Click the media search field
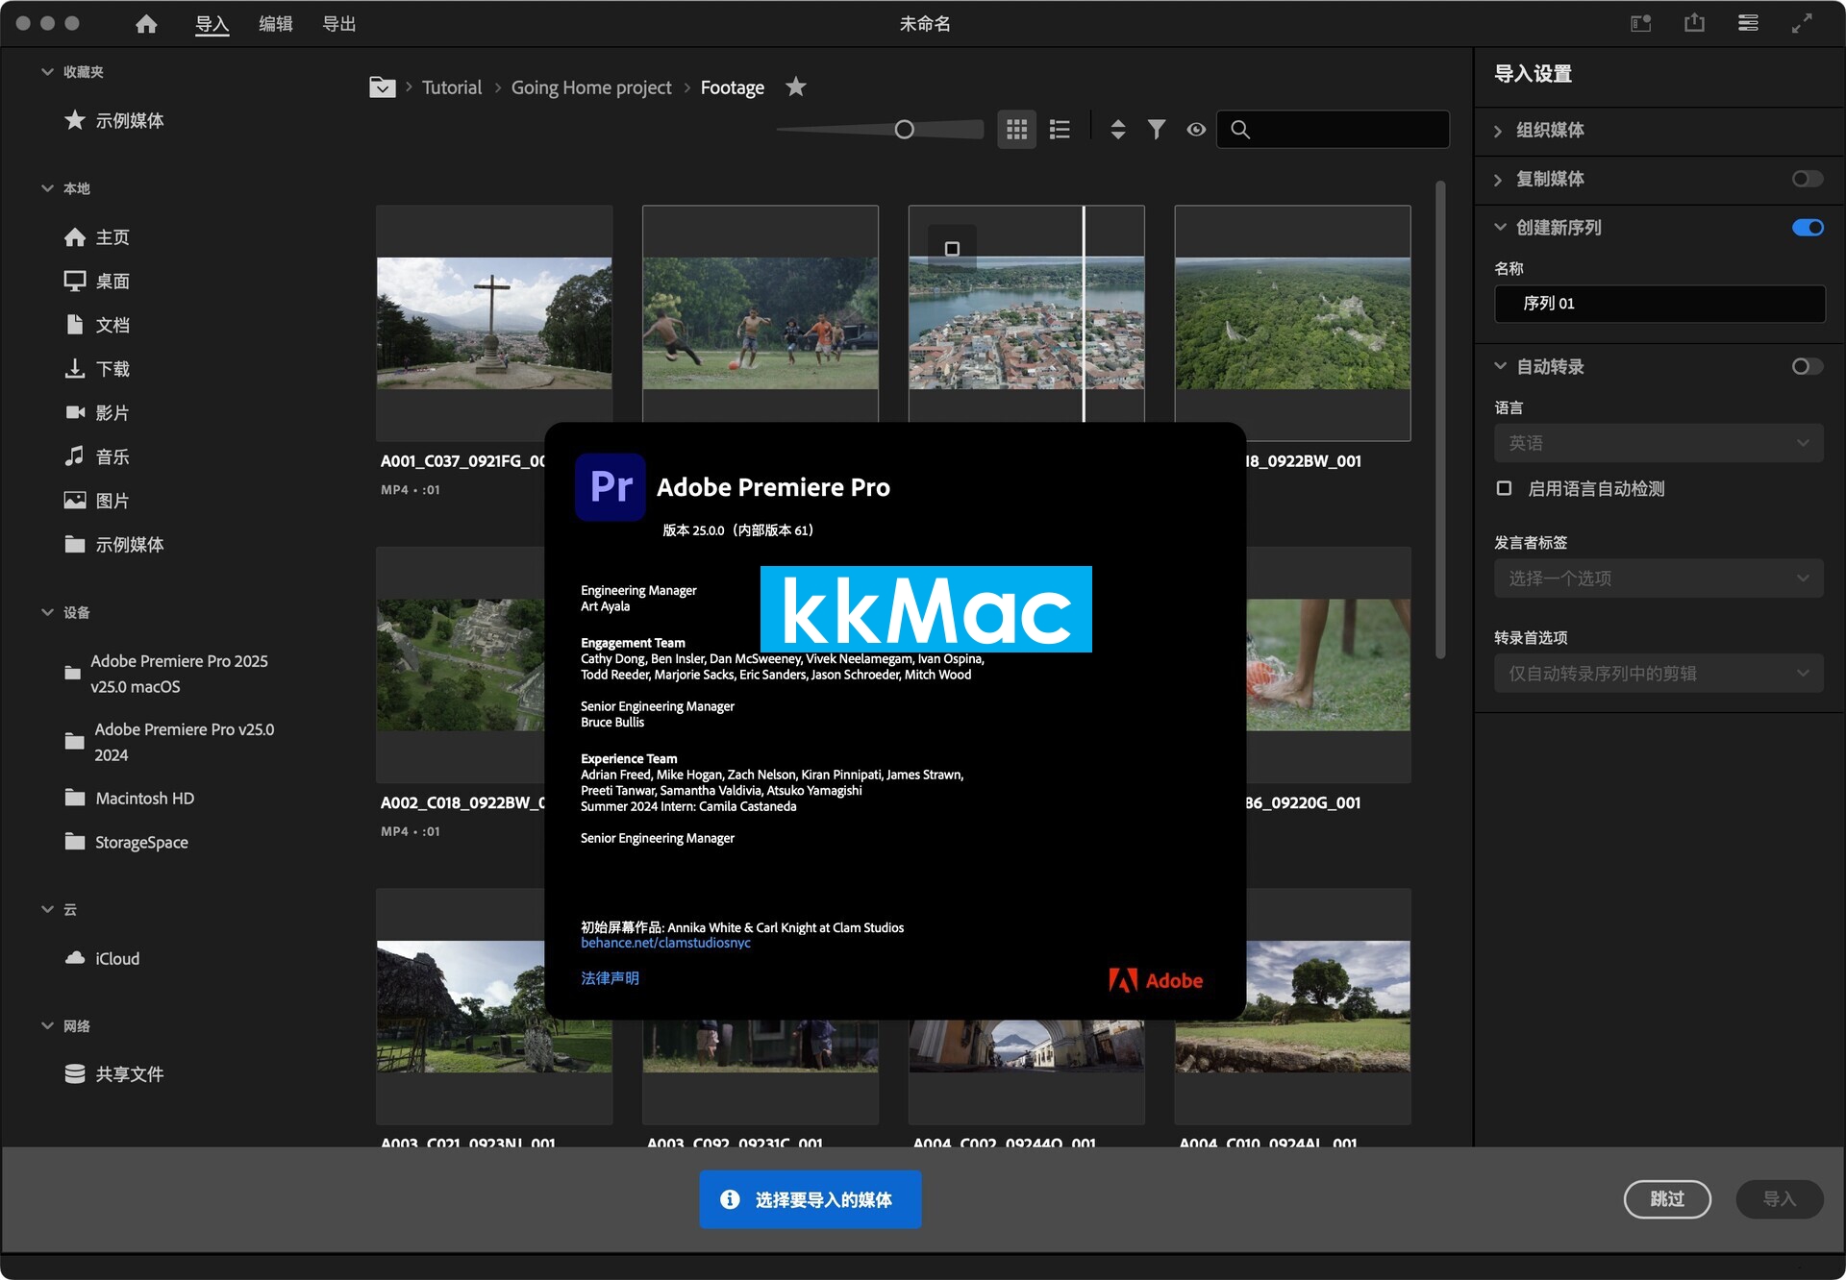This screenshot has height=1280, width=1846. click(1333, 129)
